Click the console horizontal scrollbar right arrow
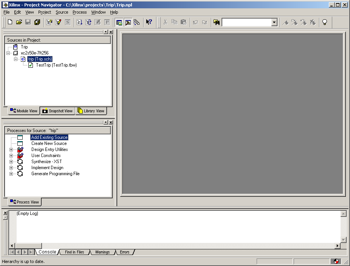The image size is (350, 266). coord(338,246)
